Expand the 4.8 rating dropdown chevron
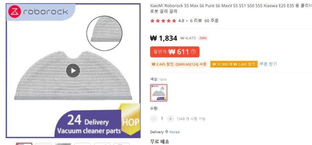 (x=187, y=21)
